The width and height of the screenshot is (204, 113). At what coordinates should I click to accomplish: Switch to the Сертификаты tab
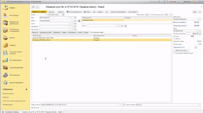pos(71,33)
